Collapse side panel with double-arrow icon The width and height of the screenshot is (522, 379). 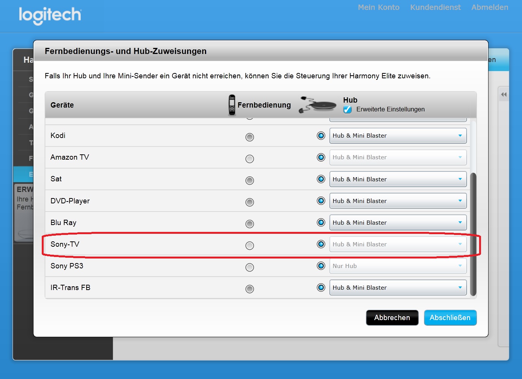(x=503, y=95)
